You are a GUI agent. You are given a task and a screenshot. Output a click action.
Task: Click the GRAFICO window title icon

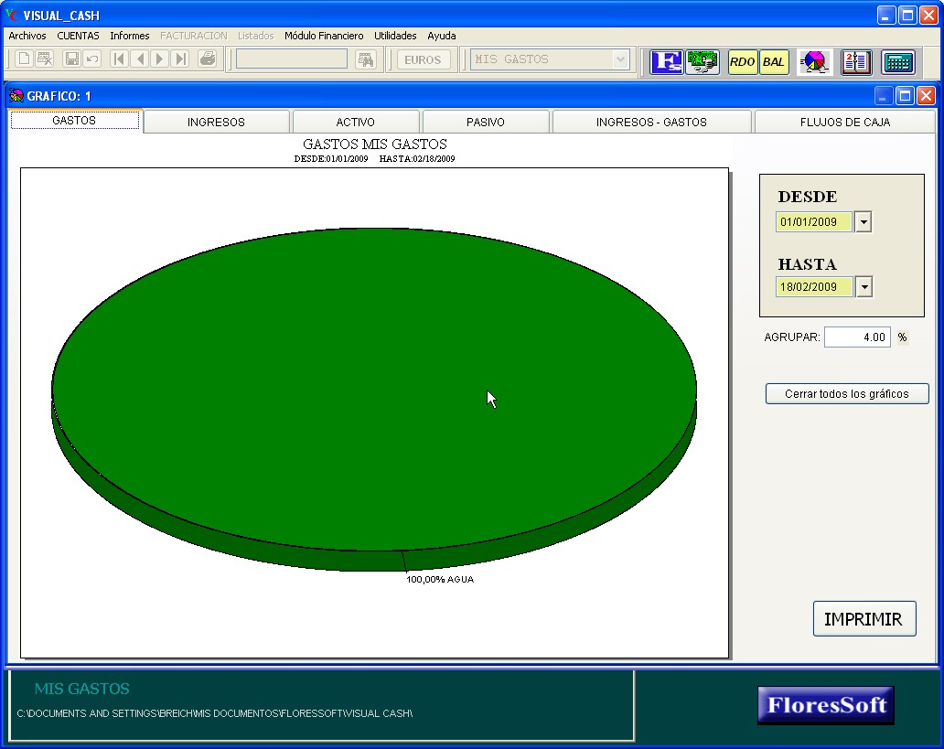[x=16, y=96]
